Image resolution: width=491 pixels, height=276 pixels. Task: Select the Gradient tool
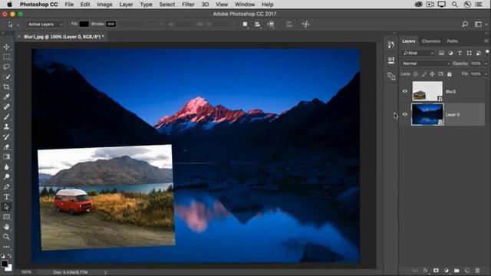(7, 156)
